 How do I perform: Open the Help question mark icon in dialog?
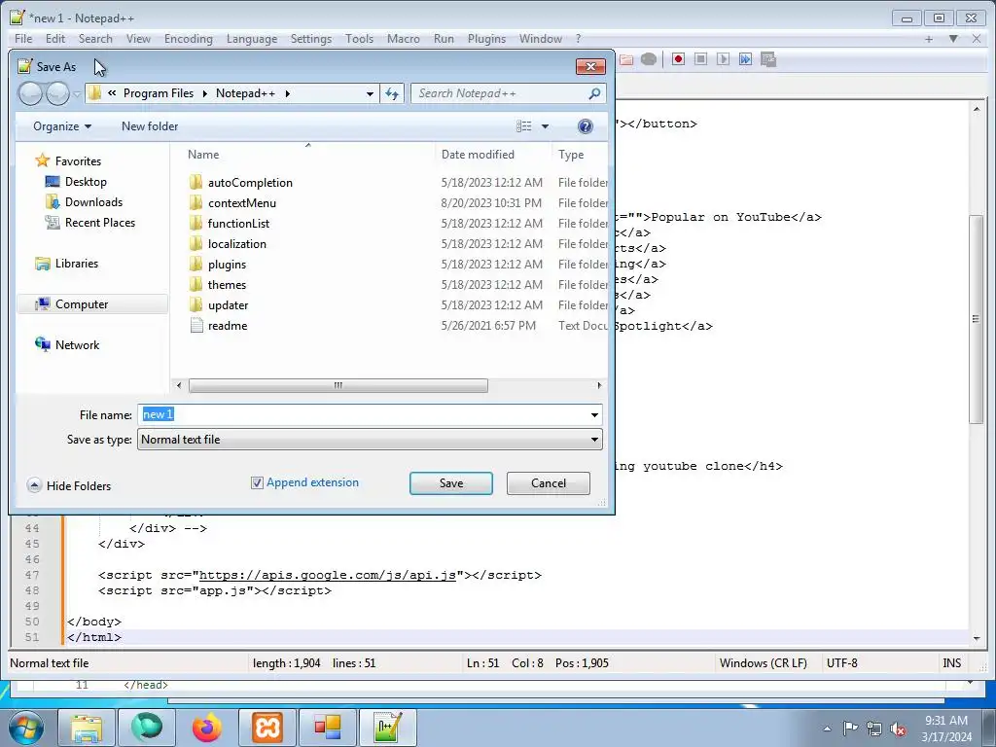[x=585, y=126]
